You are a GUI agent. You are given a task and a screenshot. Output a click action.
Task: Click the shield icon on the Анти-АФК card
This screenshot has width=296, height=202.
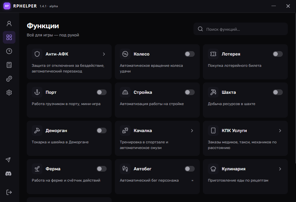pyautogui.click(x=37, y=54)
